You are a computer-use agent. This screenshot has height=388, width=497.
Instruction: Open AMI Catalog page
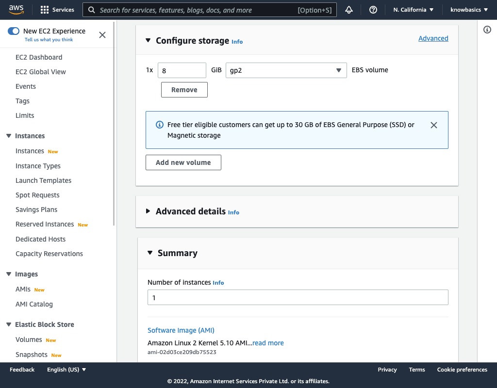point(34,304)
